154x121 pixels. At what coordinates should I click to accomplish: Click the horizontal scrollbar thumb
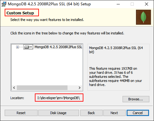click(x=42, y=88)
